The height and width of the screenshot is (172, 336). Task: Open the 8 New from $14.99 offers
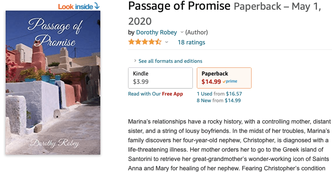coord(219,101)
